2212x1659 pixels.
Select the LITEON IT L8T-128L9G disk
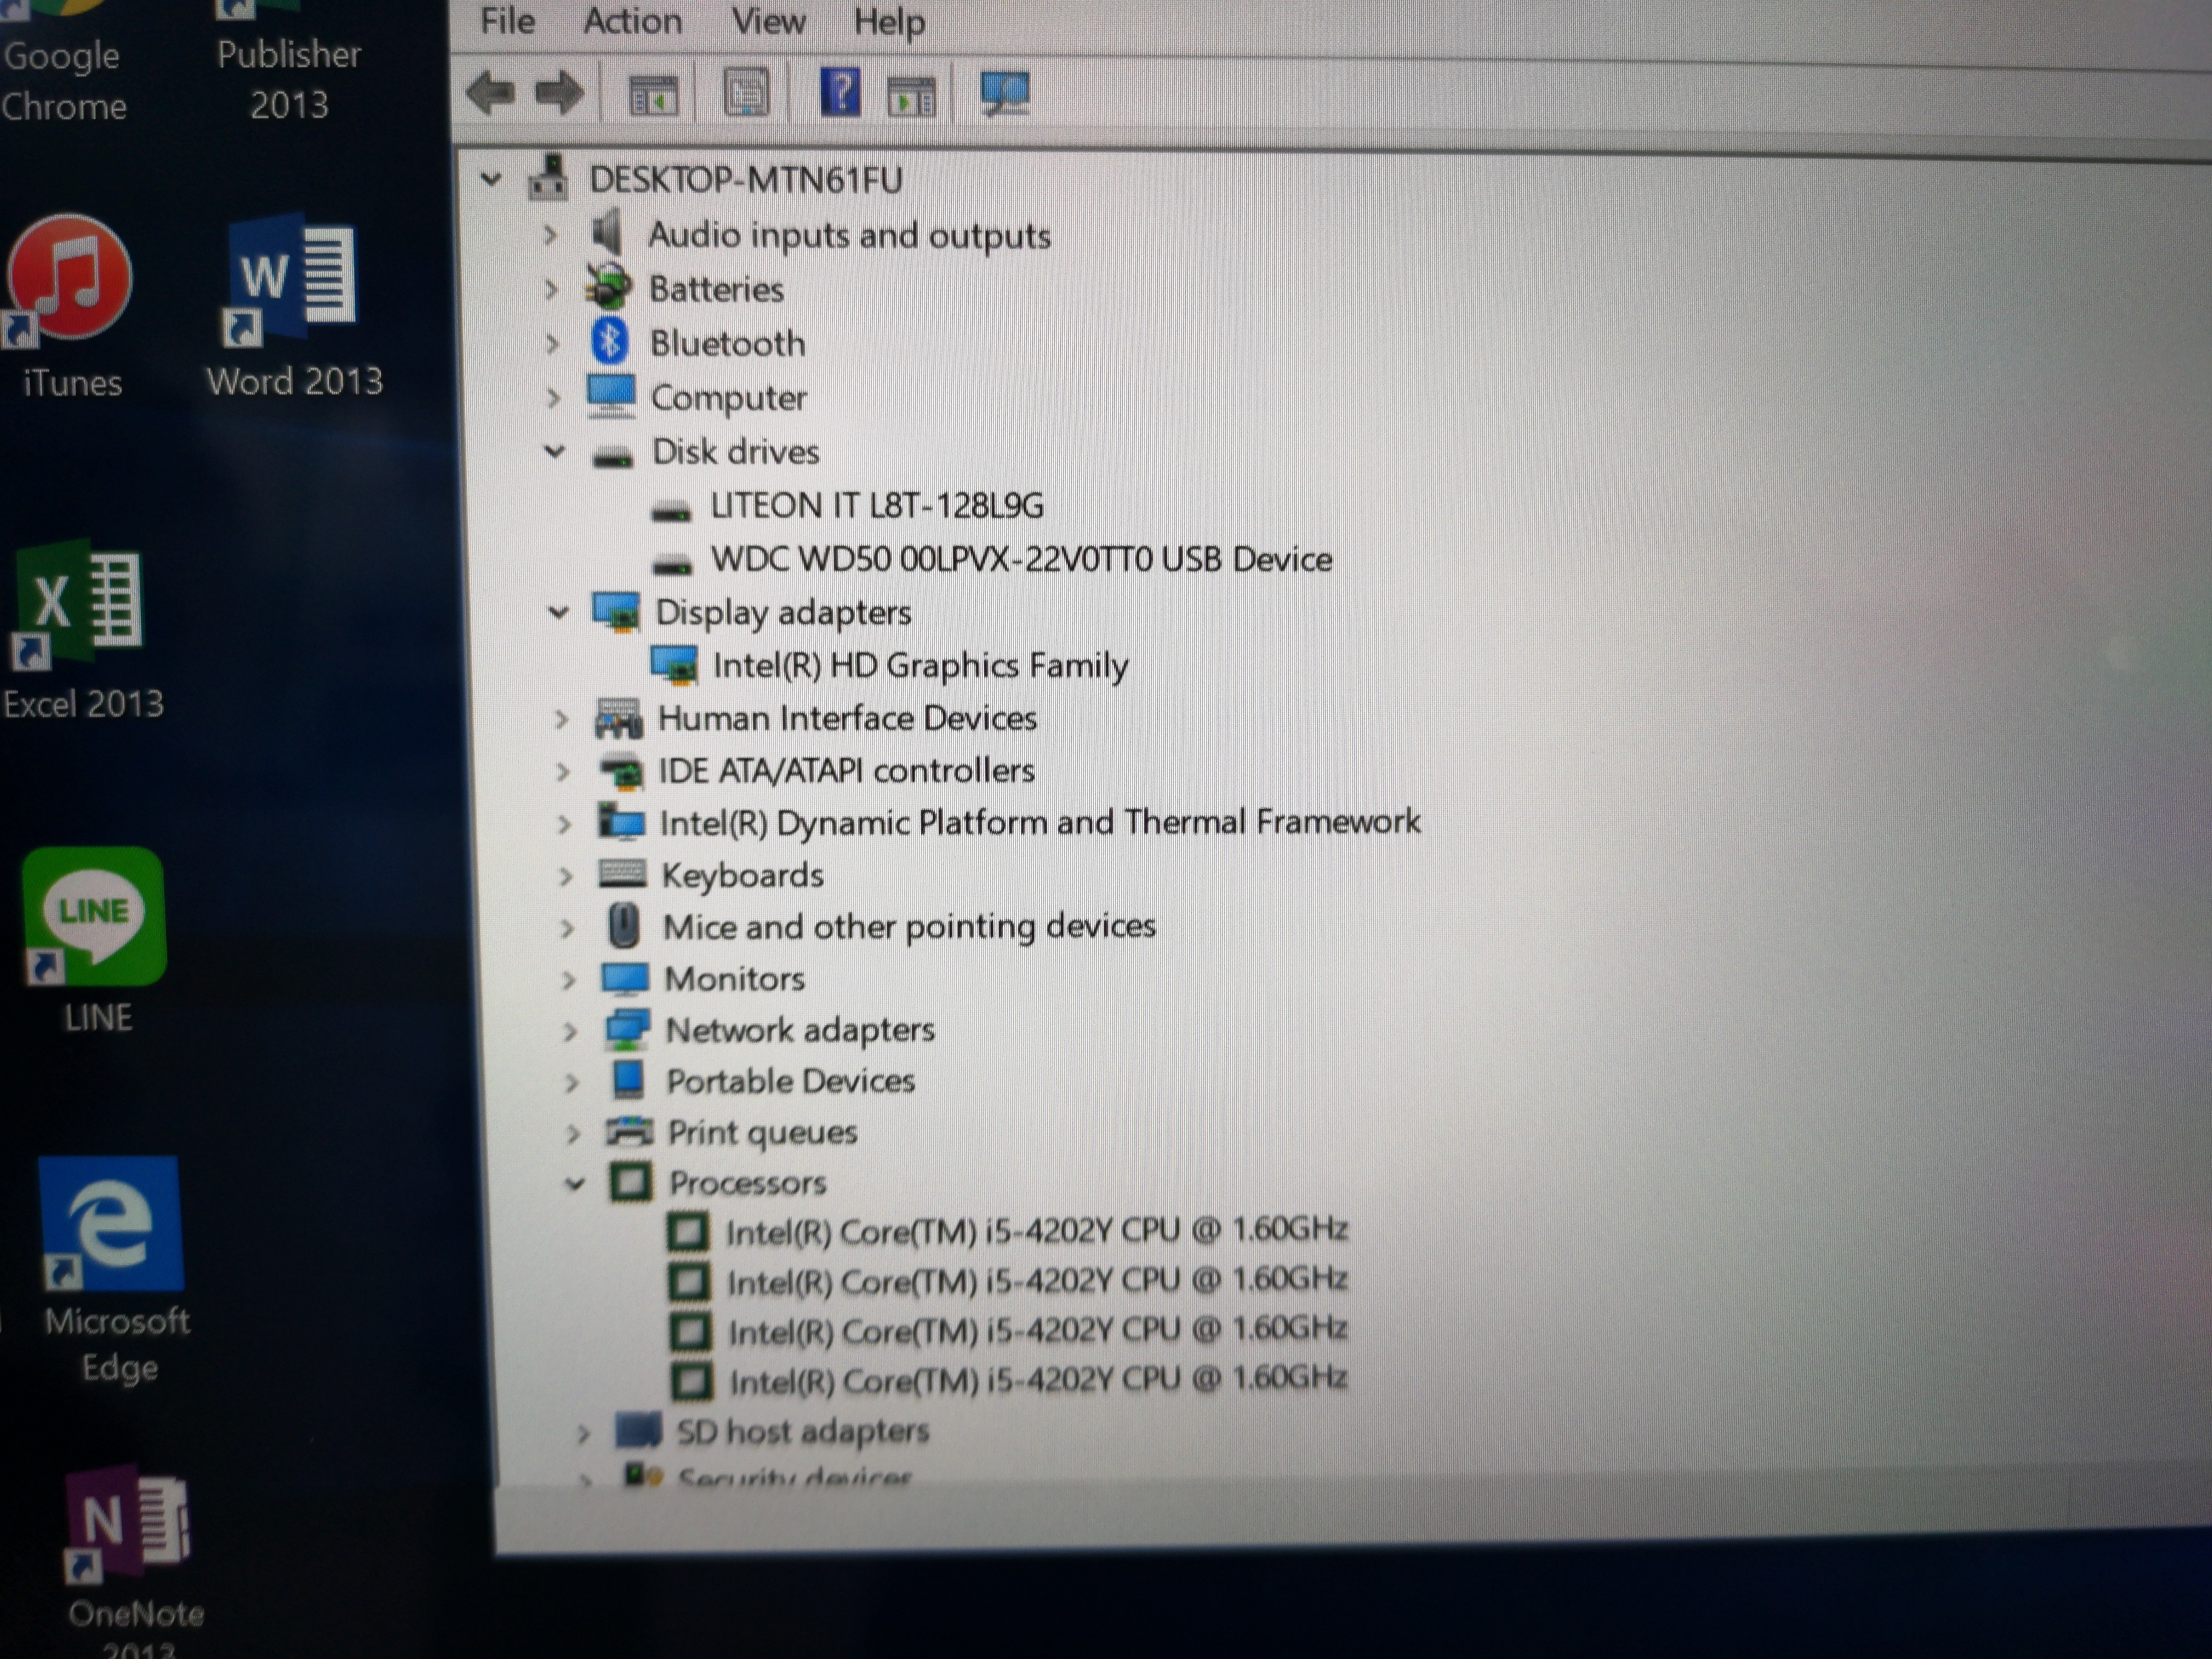click(876, 506)
